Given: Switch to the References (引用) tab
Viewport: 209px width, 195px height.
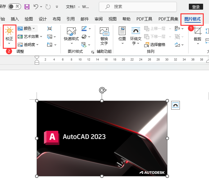Looking at the screenshot, I should (x=71, y=19).
